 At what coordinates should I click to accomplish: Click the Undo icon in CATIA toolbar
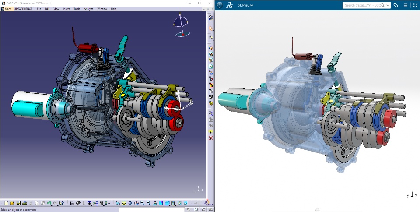(49, 203)
